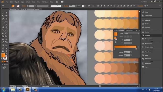Select the Blend tool
The height and width of the screenshot is (92, 163).
(6, 42)
